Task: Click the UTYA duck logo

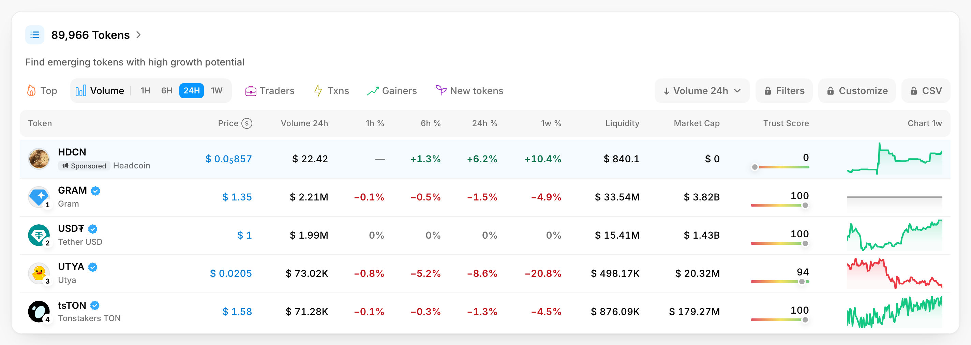Action: point(39,273)
